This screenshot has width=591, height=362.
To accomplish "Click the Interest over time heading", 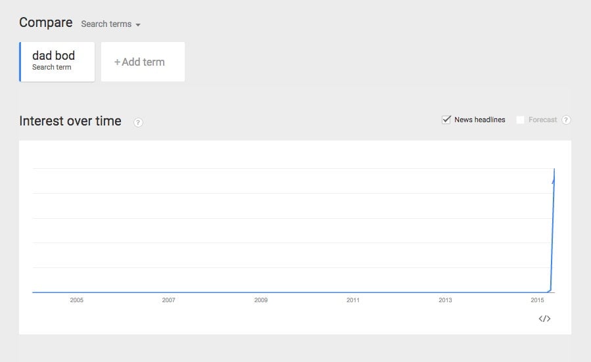I will [70, 121].
